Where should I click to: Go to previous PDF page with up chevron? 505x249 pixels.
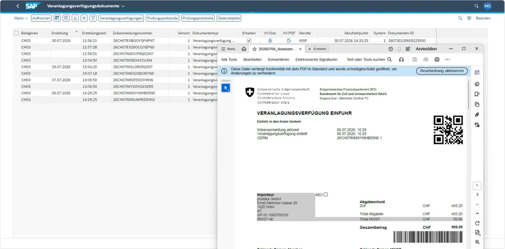[477, 204]
